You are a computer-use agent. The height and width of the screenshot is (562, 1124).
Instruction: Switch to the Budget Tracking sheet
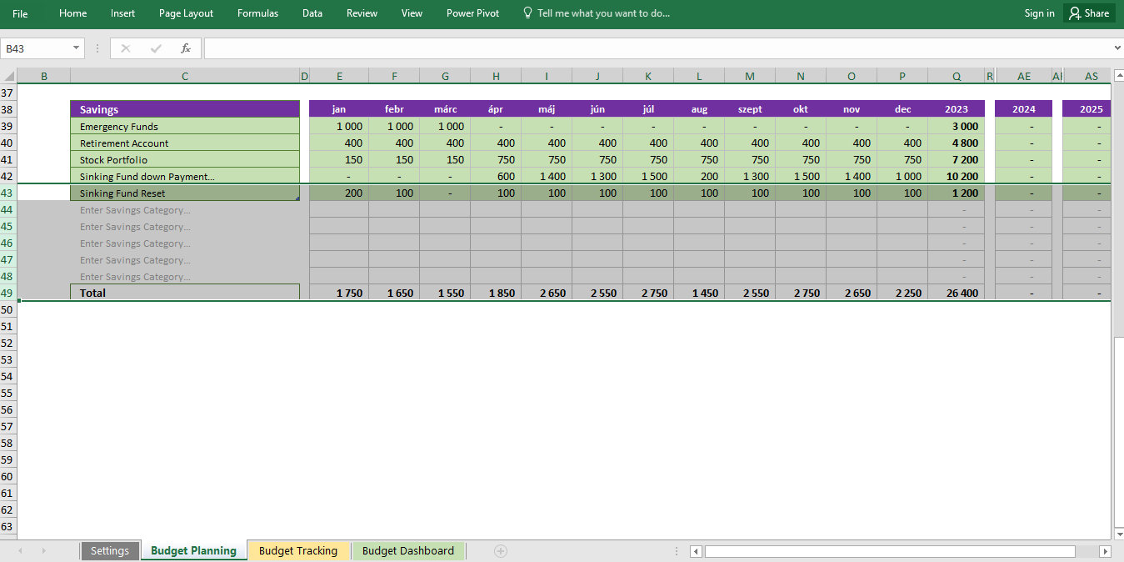pos(298,550)
